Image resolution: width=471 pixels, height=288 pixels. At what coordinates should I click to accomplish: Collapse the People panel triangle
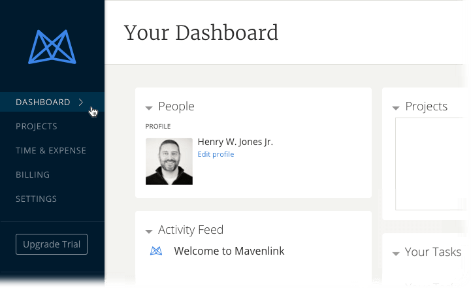pyautogui.click(x=149, y=108)
